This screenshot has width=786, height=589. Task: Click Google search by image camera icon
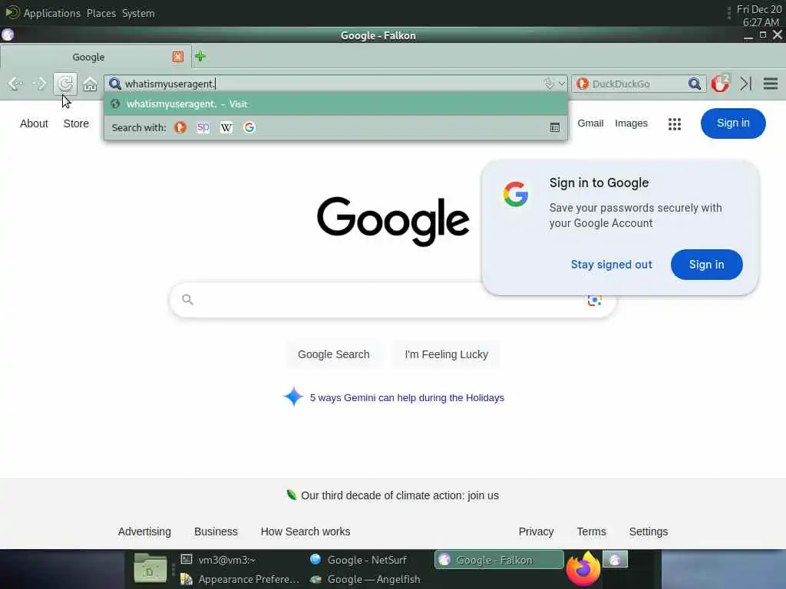point(594,300)
